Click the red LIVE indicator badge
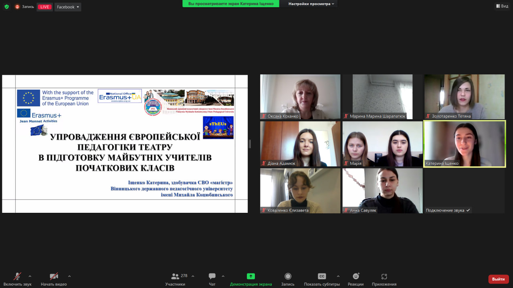 click(x=44, y=7)
